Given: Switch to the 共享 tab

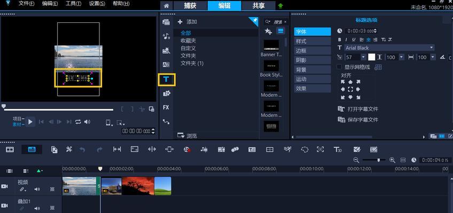Looking at the screenshot, I should click(259, 6).
